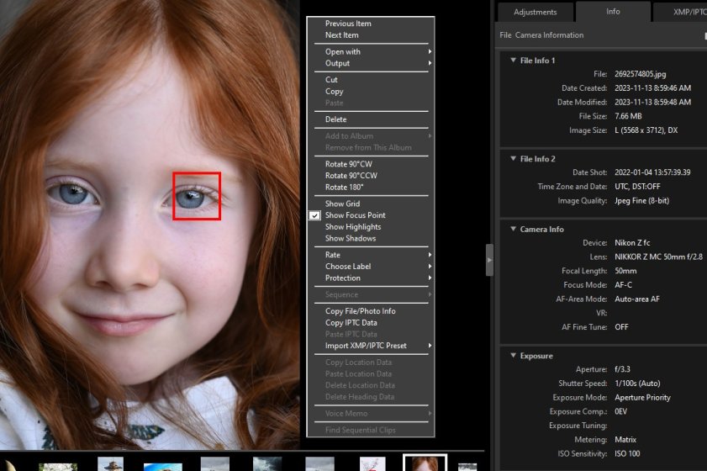The height and width of the screenshot is (471, 707).
Task: Select Copy from the context menu
Action: (334, 91)
